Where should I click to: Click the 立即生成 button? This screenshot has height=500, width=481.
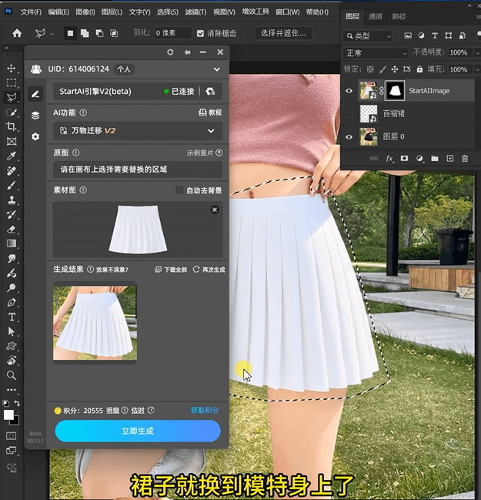(x=138, y=431)
